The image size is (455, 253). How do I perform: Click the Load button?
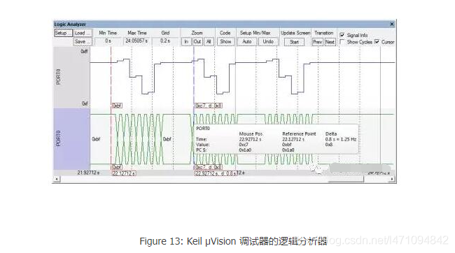83,33
